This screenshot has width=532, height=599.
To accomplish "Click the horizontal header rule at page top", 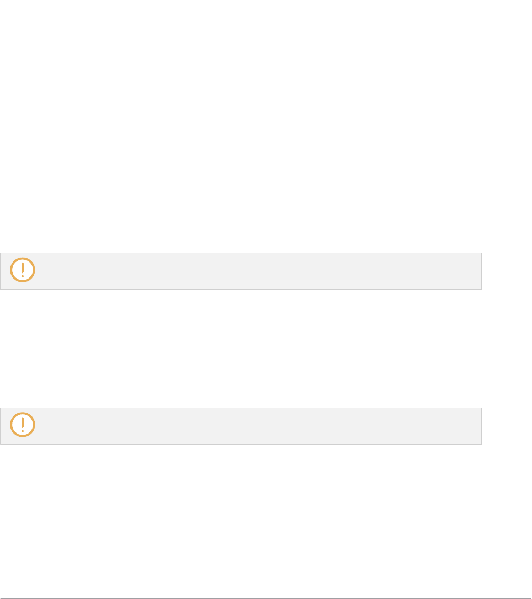I will tap(266, 31).
